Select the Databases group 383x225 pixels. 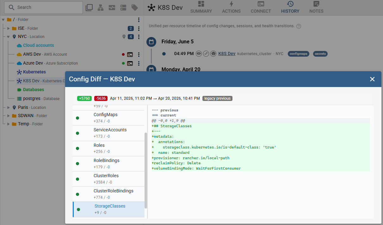coord(34,90)
